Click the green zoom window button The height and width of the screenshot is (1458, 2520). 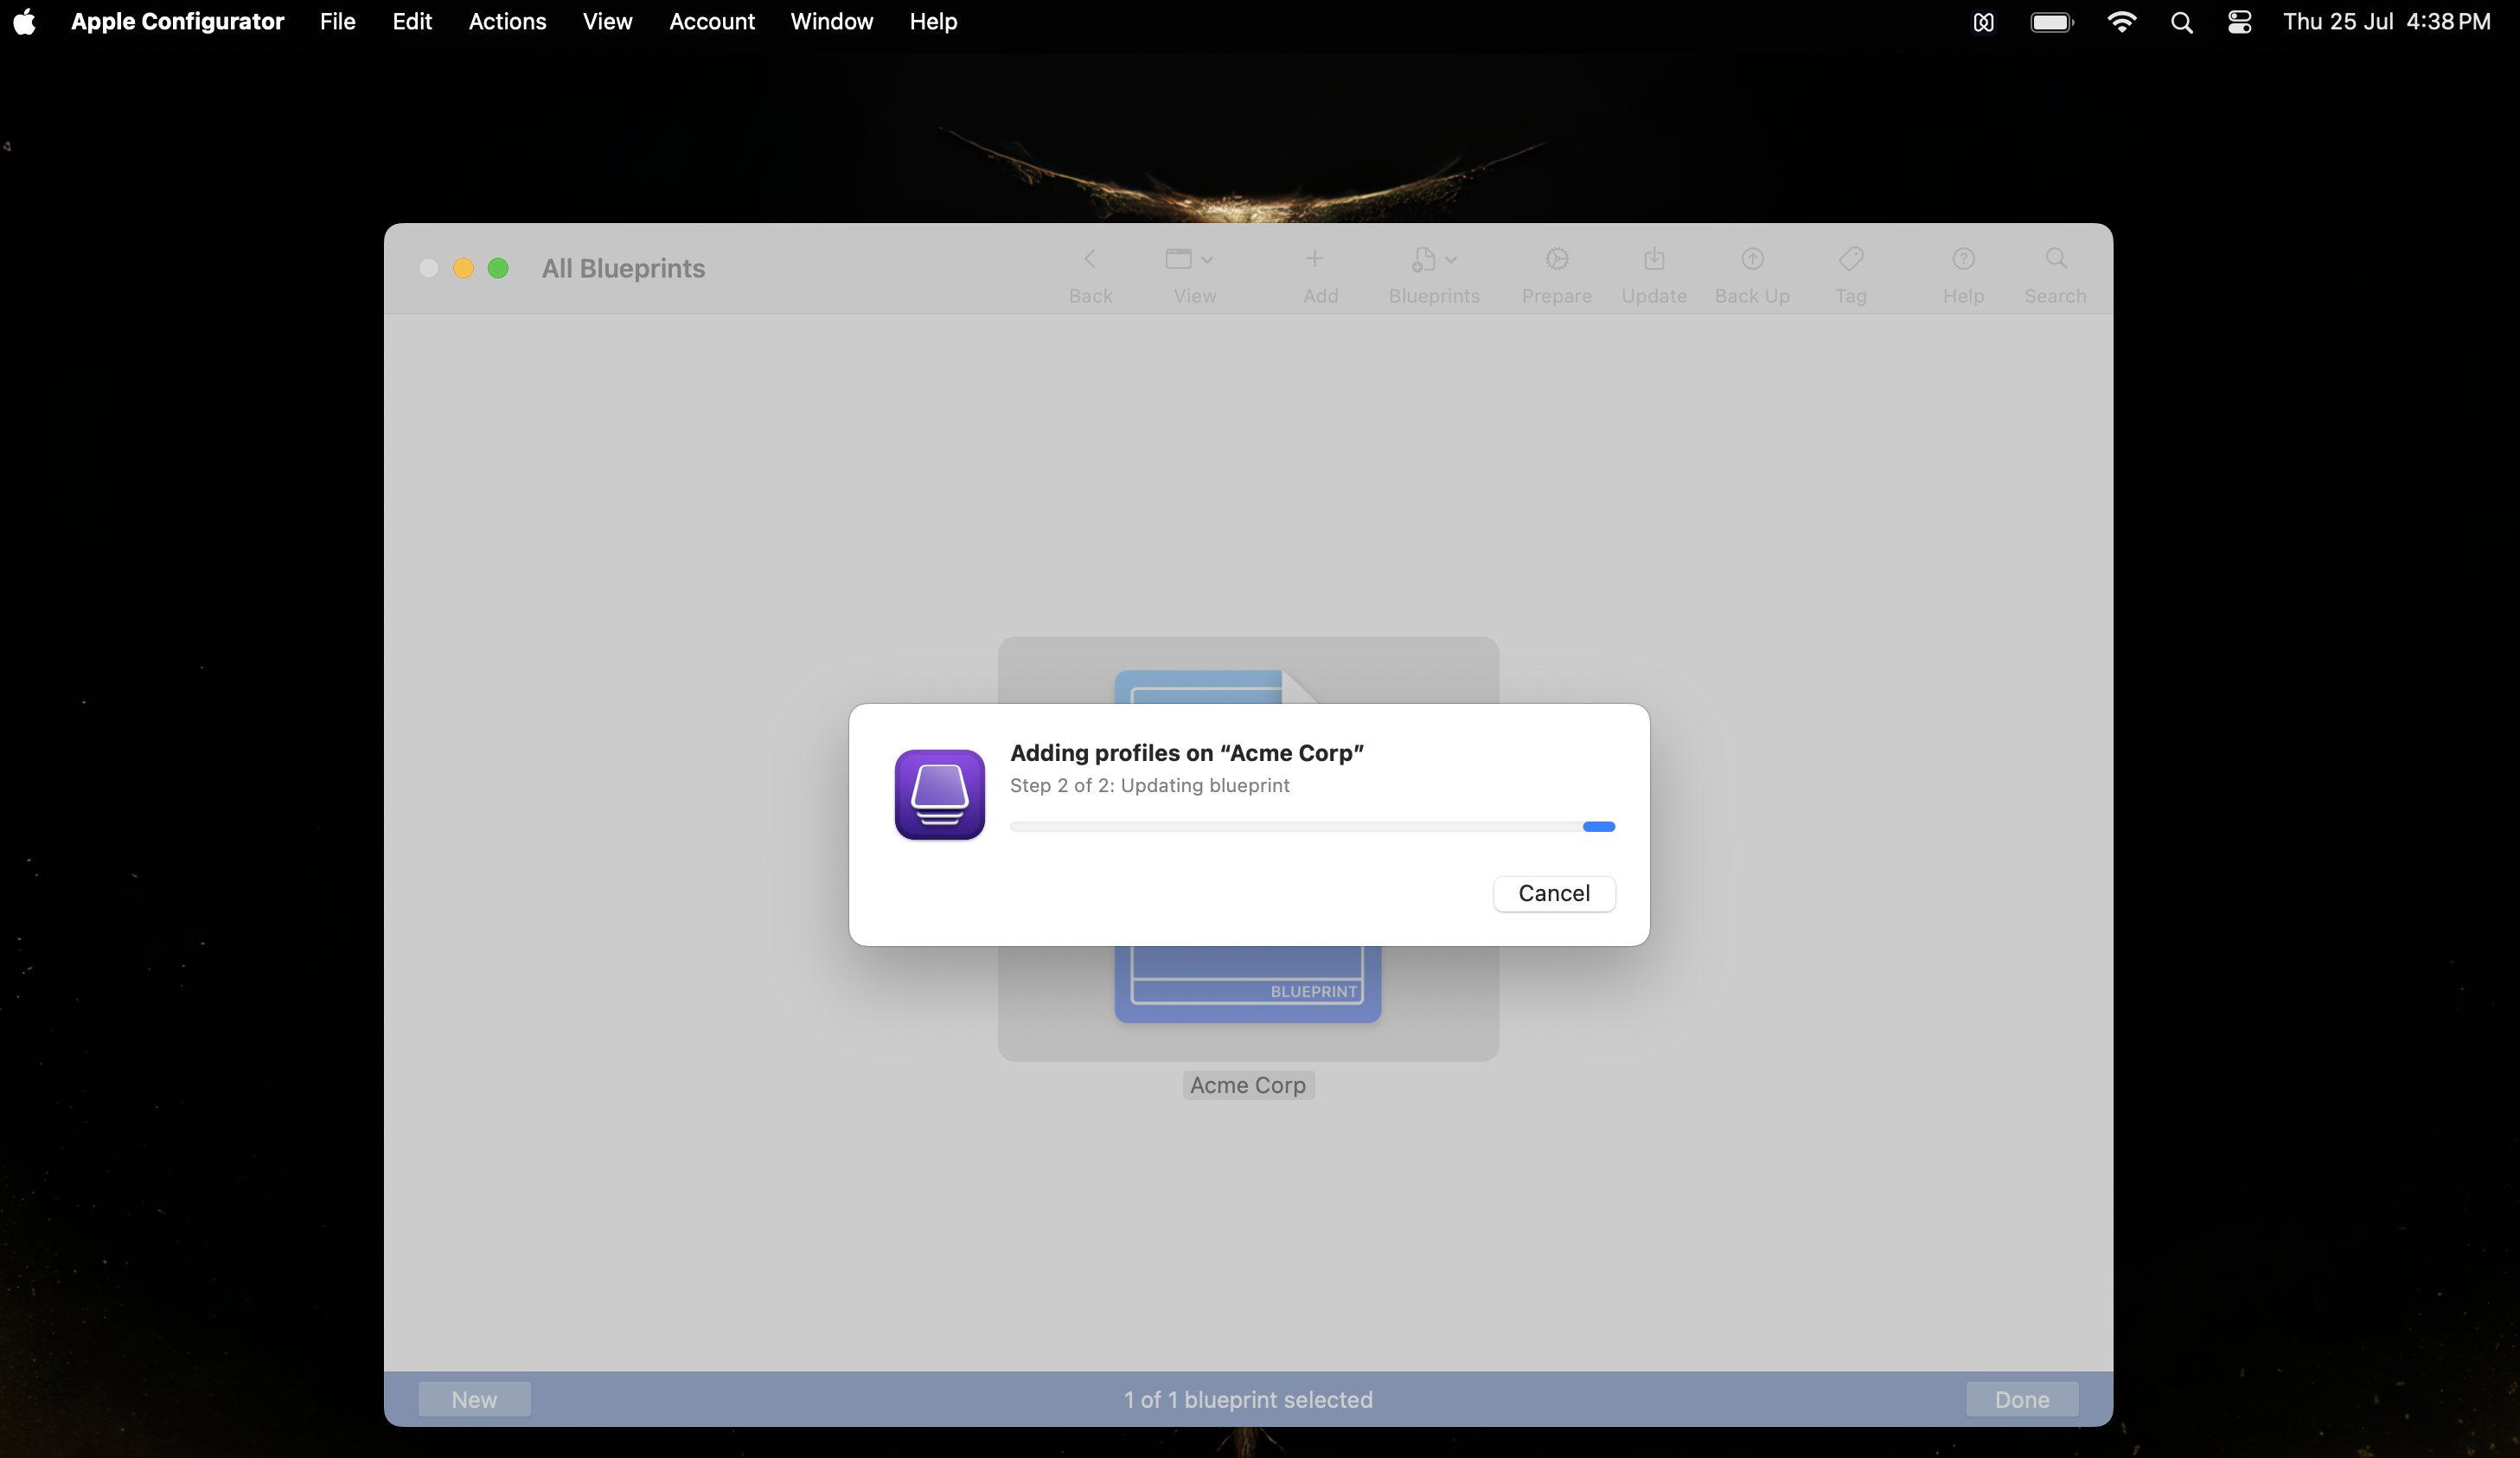[498, 268]
